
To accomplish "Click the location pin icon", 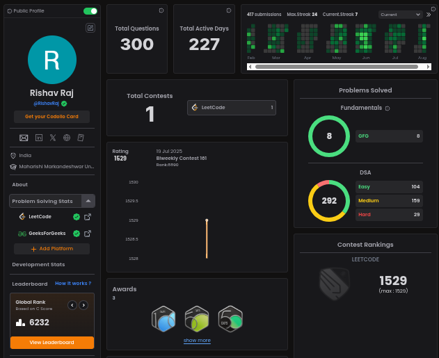I will (x=13, y=156).
